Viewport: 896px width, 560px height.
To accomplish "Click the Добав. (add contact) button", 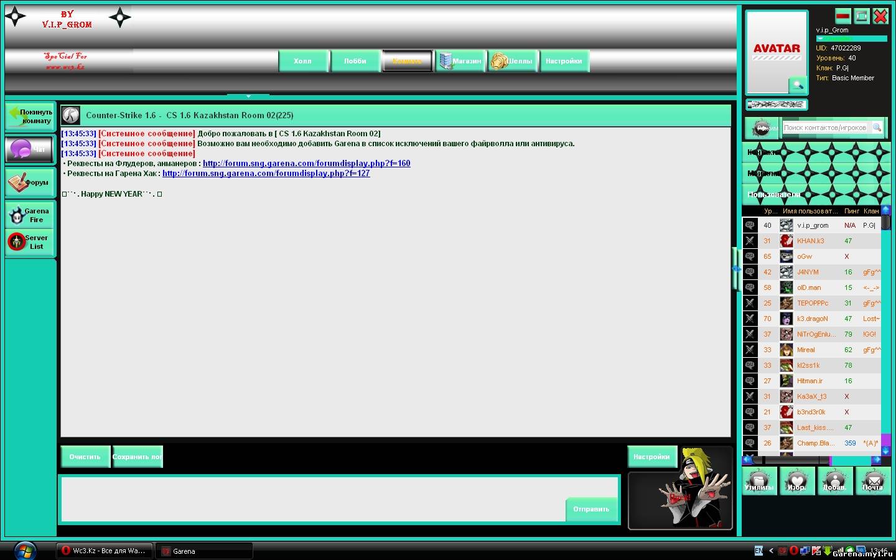I will click(x=834, y=481).
